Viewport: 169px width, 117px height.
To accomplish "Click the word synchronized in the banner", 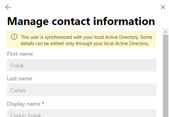I will pos(58,37).
